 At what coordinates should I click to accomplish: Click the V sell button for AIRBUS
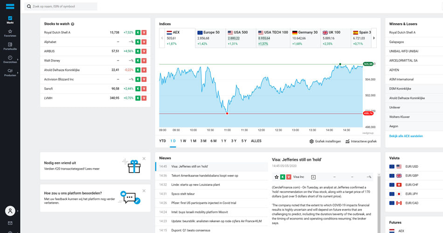(144, 51)
